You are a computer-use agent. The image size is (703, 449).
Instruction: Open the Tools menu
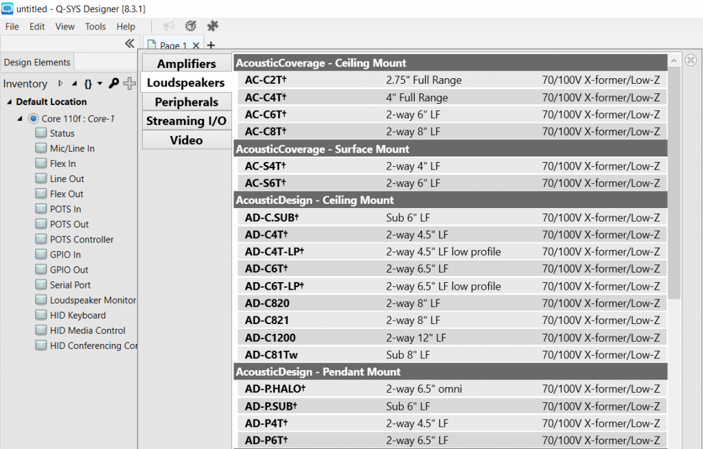click(95, 27)
